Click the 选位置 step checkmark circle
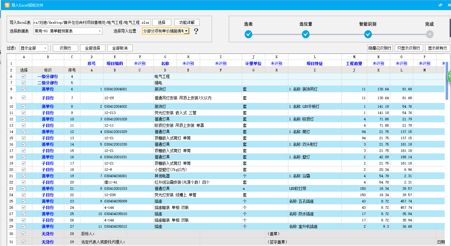Screen dimensions: 451x246 306,34
